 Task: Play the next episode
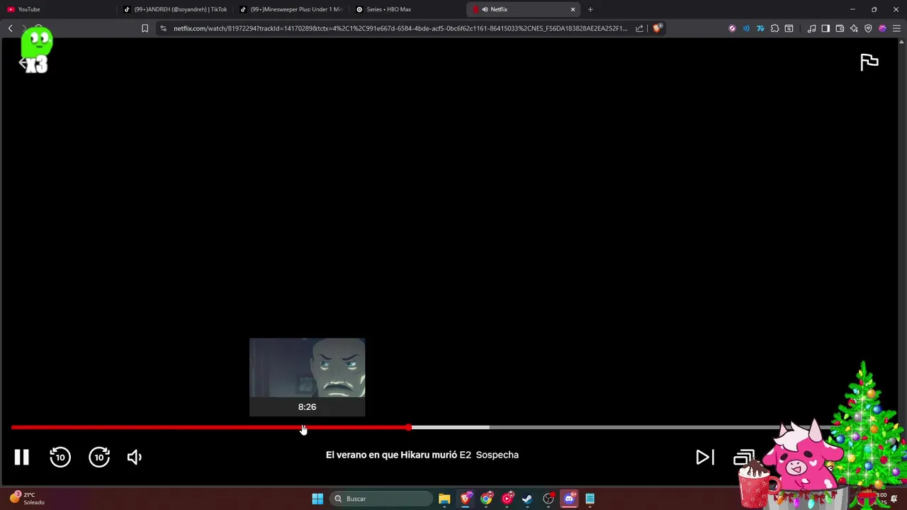704,457
